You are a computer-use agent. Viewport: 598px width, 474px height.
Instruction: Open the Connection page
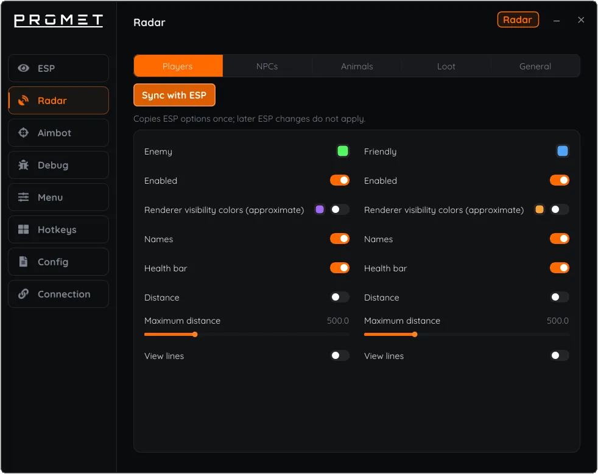pos(58,294)
